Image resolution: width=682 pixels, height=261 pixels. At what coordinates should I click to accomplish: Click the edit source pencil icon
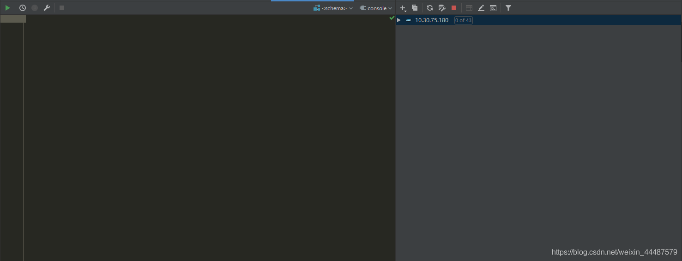(x=481, y=8)
